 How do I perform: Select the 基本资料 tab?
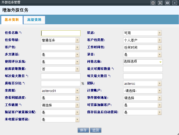tap(12, 20)
